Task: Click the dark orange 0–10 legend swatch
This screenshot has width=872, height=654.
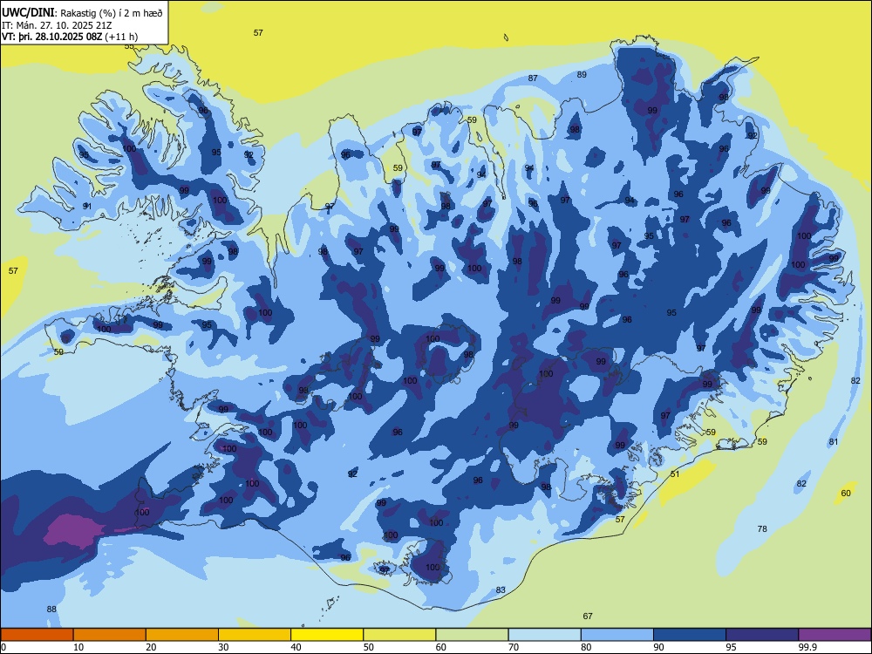Action: point(37,635)
